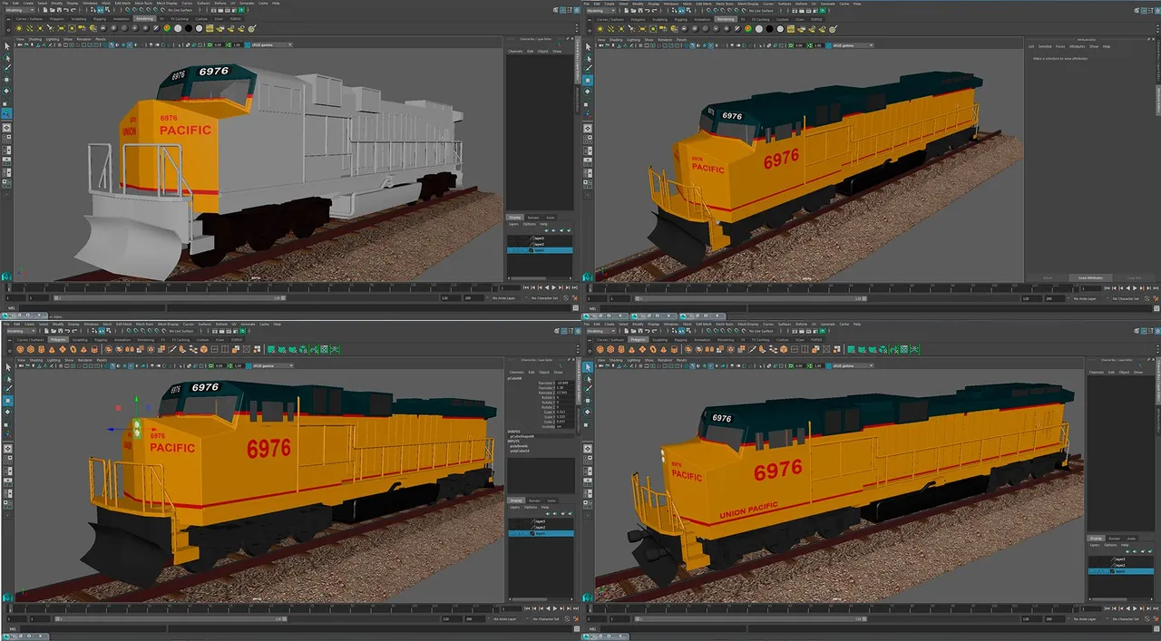The height and width of the screenshot is (641, 1161).
Task: Click the Translate X value field in bottom-left channel box
Action: pos(565,384)
